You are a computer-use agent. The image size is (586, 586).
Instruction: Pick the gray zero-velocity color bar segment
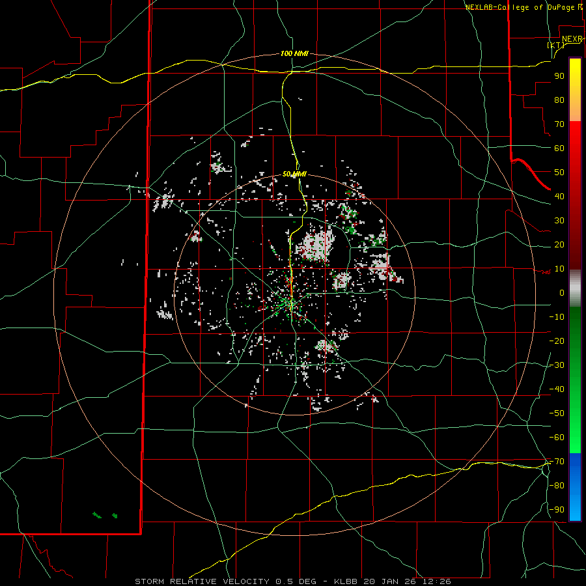[x=575, y=288]
